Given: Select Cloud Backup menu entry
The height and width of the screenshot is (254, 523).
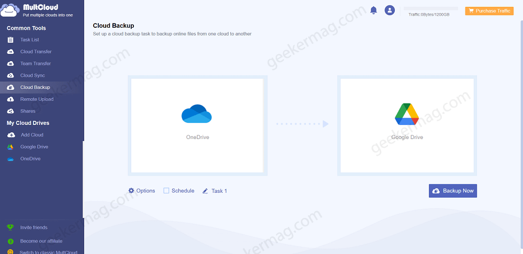Looking at the screenshot, I should [35, 87].
